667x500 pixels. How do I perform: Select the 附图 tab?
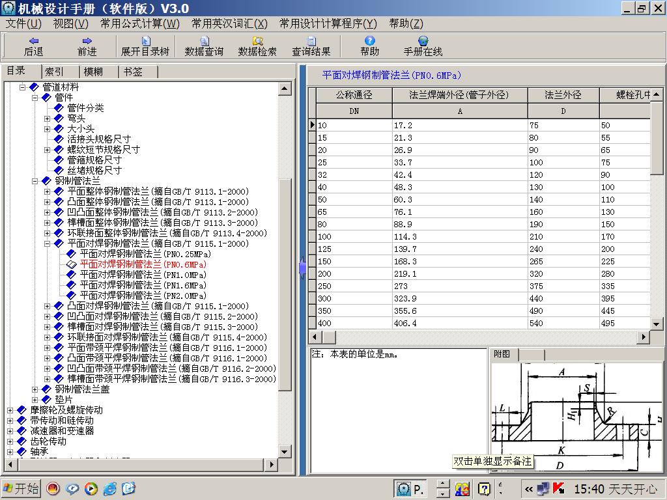[x=504, y=354]
